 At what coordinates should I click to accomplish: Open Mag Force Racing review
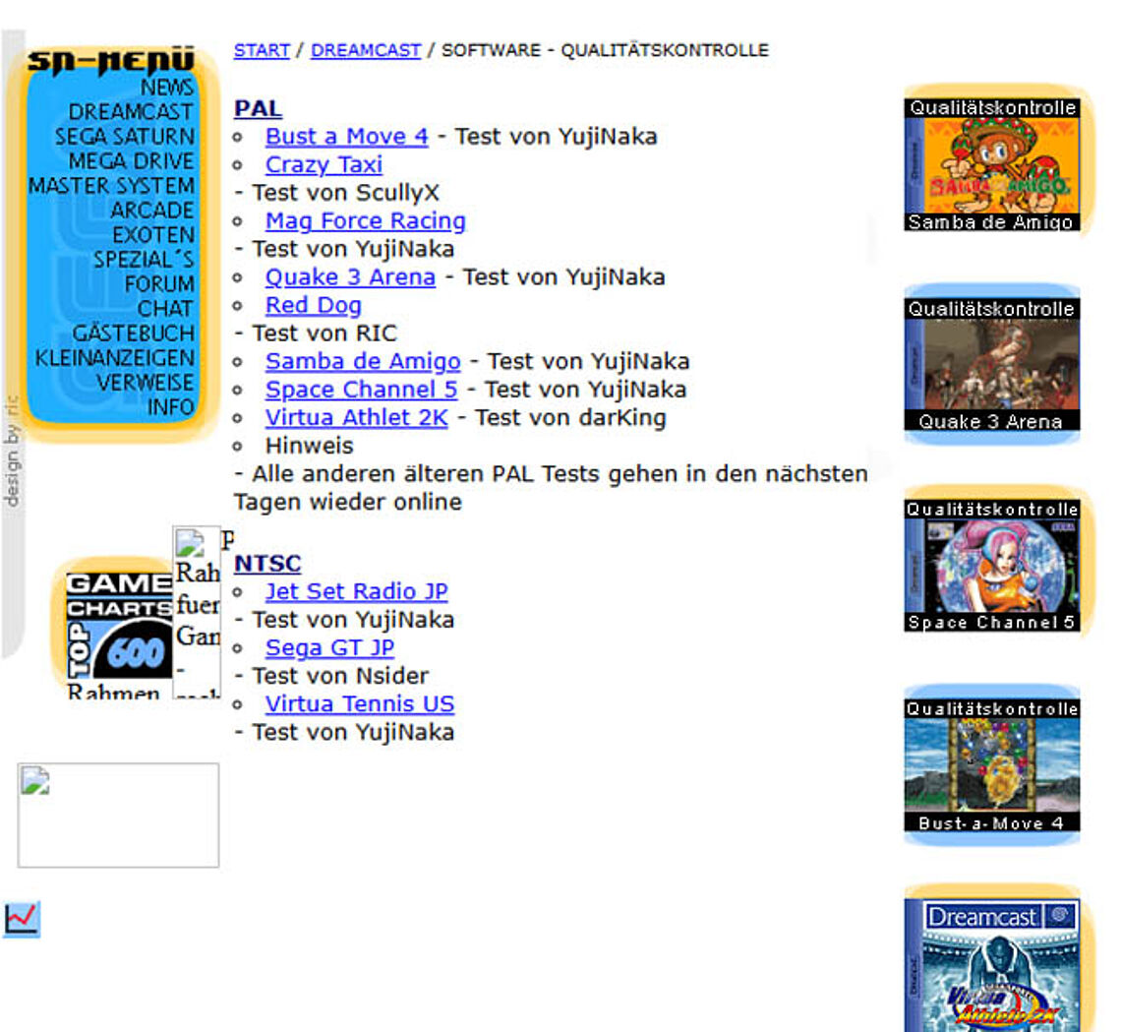pos(366,221)
